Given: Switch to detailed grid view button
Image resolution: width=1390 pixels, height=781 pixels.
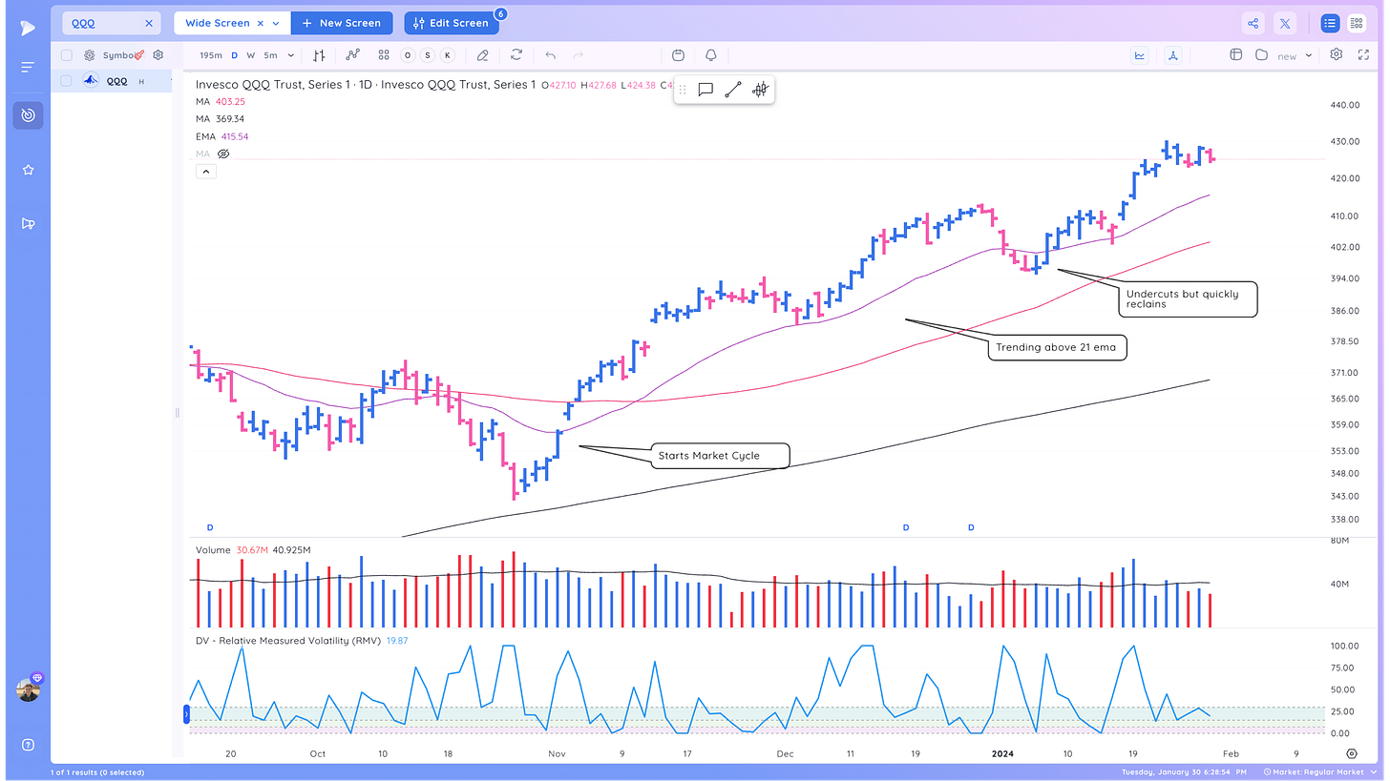Looking at the screenshot, I should [1357, 24].
